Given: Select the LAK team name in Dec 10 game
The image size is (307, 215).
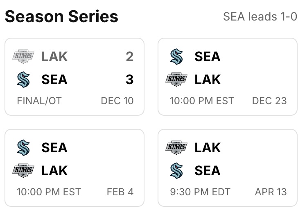Looking at the screenshot, I should (54, 56).
